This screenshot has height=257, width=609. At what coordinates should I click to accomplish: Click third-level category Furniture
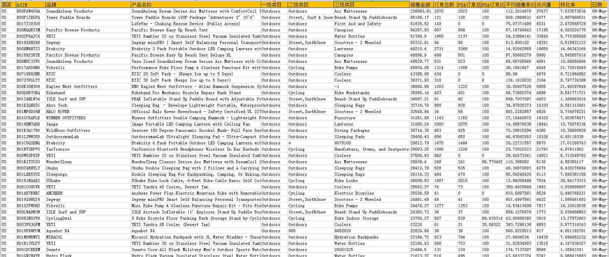tap(372, 118)
